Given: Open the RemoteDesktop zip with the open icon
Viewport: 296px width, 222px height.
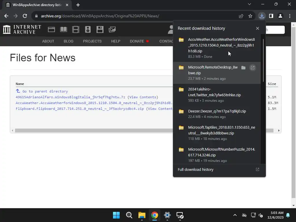Looking at the screenshot, I should pos(253,68).
